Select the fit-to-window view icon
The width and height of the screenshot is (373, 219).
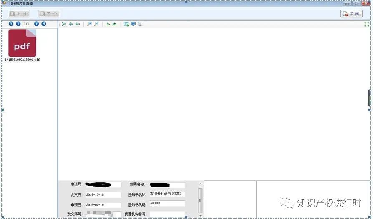point(64,24)
